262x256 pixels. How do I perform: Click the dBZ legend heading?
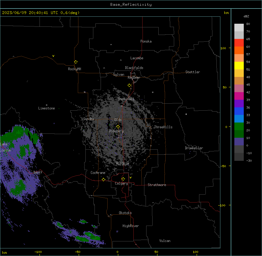[246, 16]
